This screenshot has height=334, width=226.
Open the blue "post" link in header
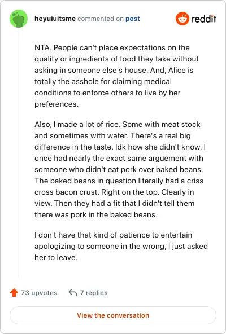(133, 19)
